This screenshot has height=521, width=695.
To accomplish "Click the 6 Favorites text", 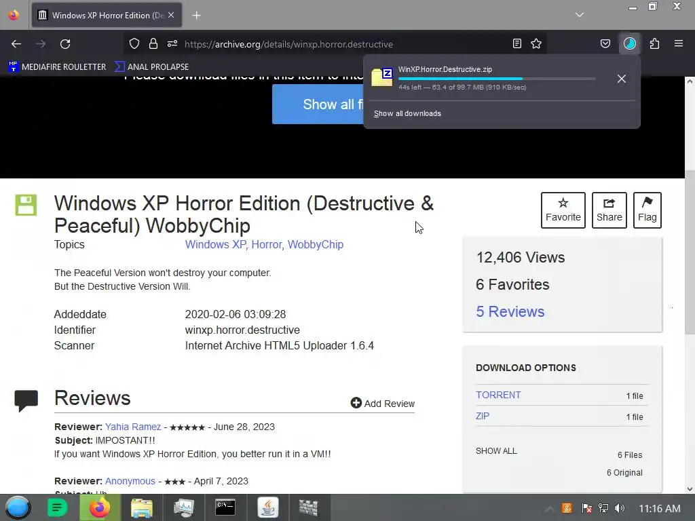I will click(512, 284).
